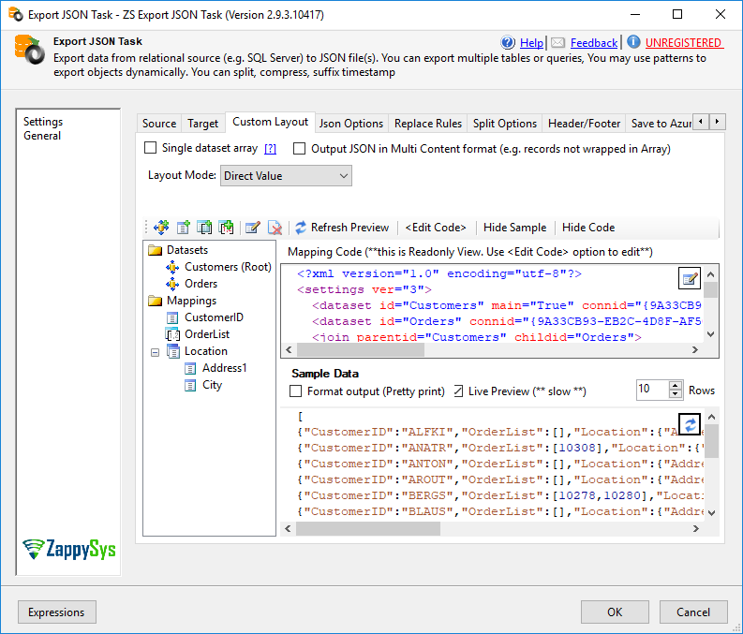Click the <Edit Code> button
Screen dimensions: 743x634
click(436, 228)
